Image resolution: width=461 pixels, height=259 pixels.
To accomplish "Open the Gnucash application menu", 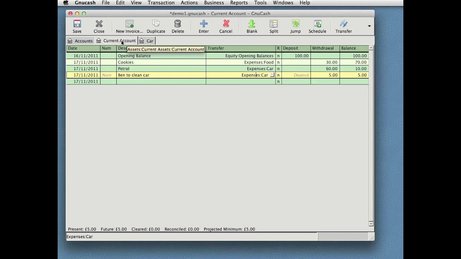I will click(85, 3).
